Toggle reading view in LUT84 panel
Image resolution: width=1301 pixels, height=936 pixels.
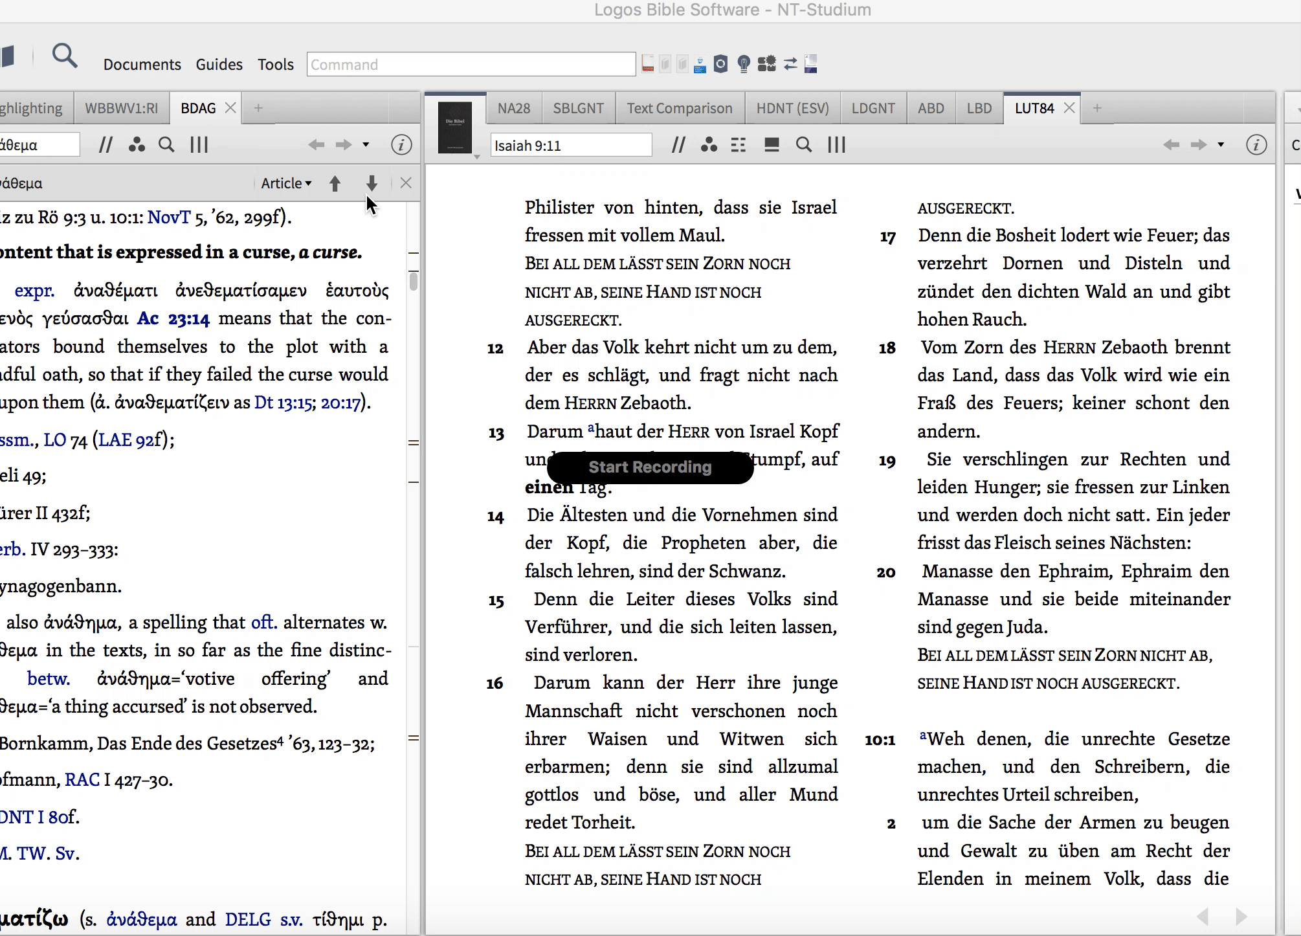(772, 145)
